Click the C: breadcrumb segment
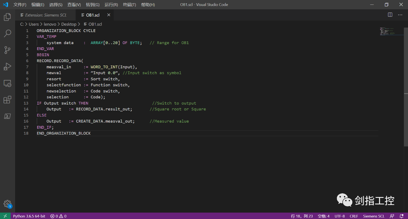Viewport: 408px width, 219px height. pos(22,24)
